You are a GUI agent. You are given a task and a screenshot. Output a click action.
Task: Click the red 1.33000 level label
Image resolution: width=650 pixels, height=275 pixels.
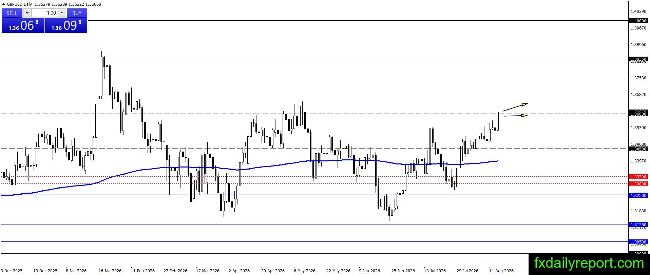(x=638, y=184)
